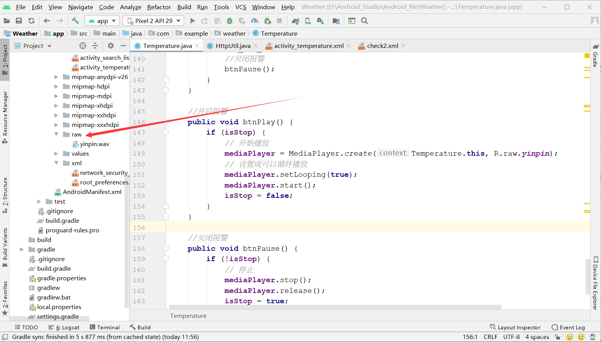The image size is (601, 342).
Task: Click the Debug app bug icon
Action: tap(230, 21)
